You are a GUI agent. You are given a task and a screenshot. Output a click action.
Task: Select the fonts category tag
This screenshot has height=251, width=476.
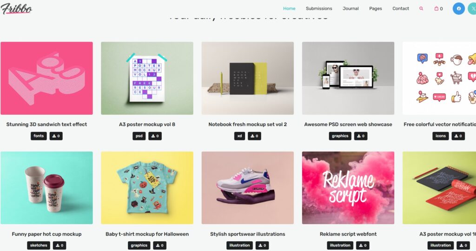39,136
